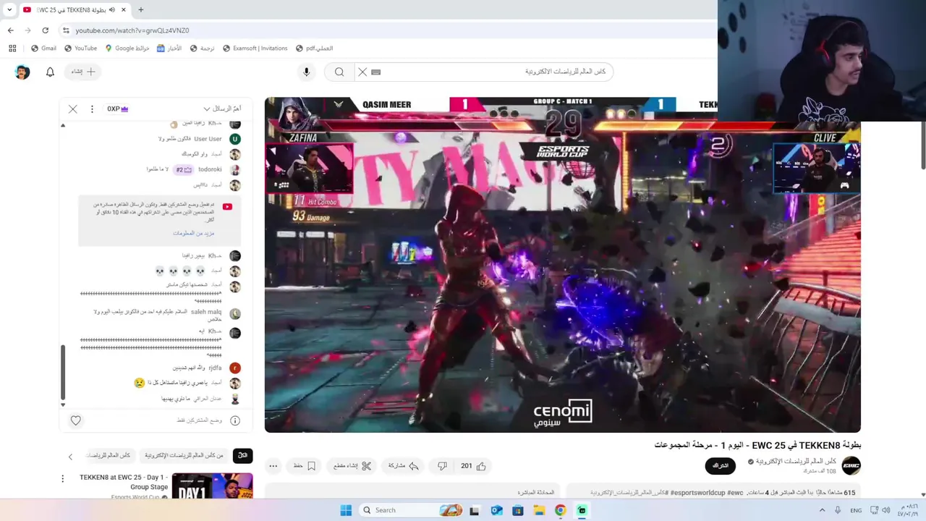Click the browser back arrow
Viewport: 926px width, 521px height.
tap(10, 30)
